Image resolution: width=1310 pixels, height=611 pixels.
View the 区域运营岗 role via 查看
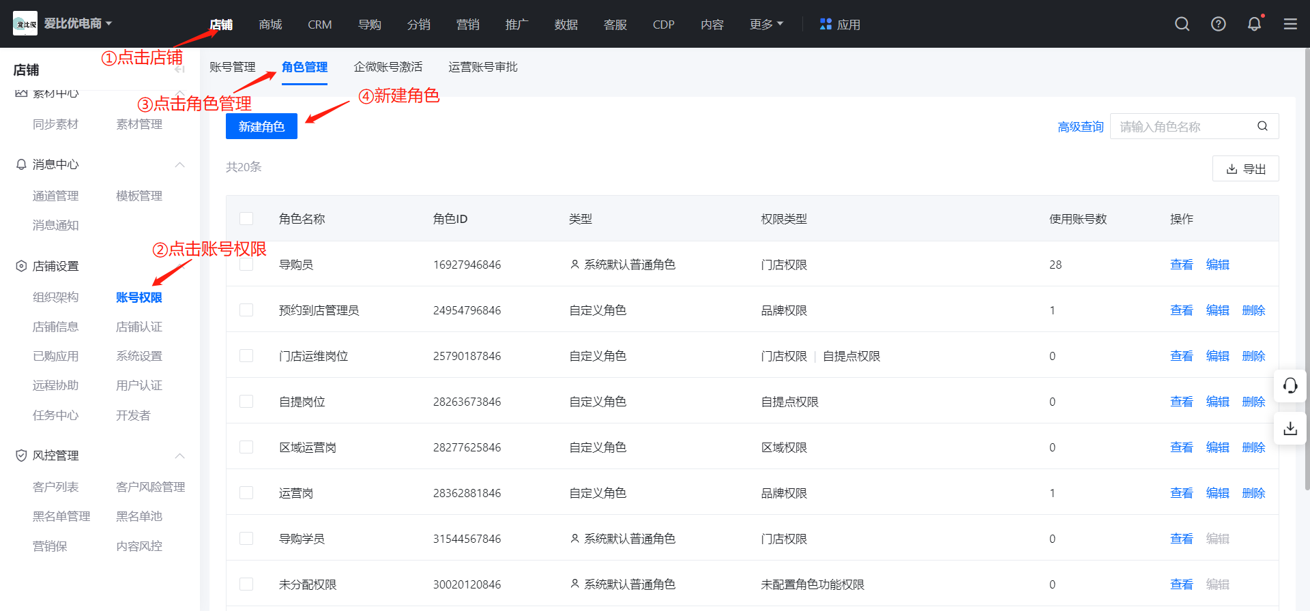[1181, 447]
